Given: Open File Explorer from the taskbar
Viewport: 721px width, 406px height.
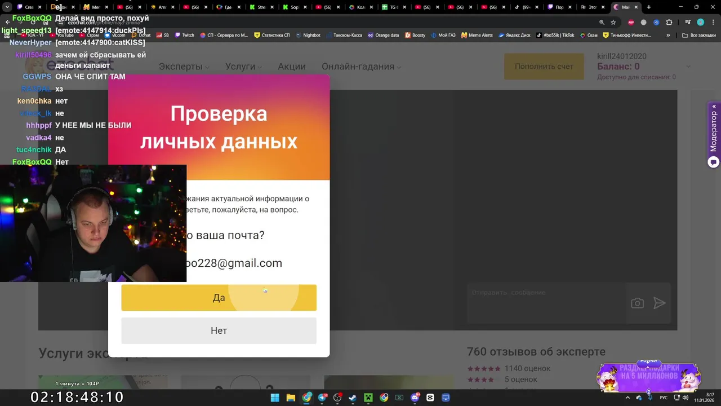Looking at the screenshot, I should tap(291, 398).
